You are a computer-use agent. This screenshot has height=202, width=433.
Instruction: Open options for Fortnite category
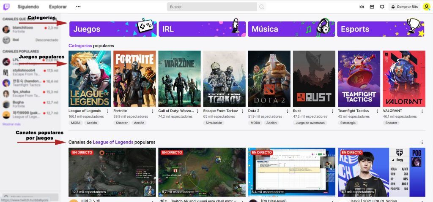[x=153, y=111]
